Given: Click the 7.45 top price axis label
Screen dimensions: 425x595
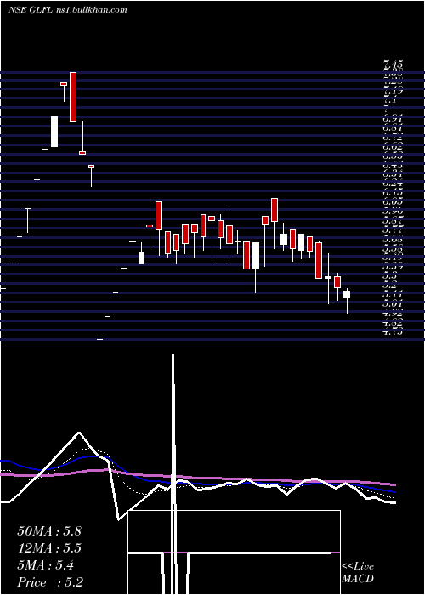Looking at the screenshot, I should tap(393, 65).
